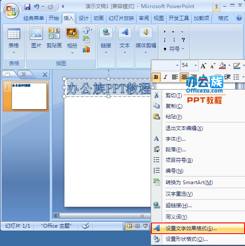245x246 pixels.
Task: Insert SmartArt graphic from ribbon
Action: pos(86,40)
